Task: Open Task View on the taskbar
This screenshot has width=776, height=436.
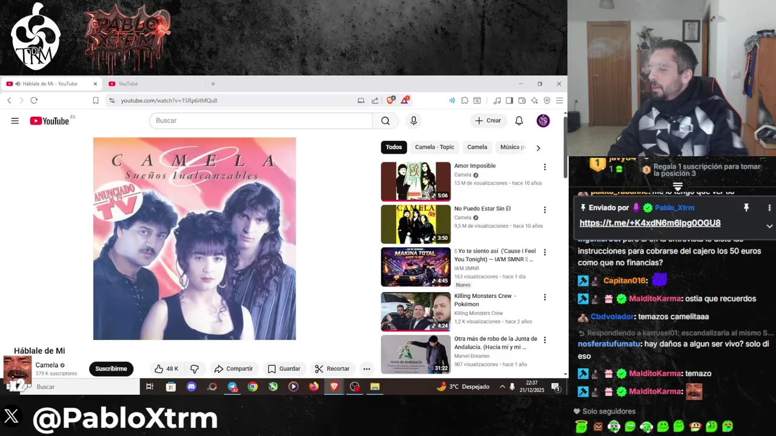Action: click(x=150, y=386)
